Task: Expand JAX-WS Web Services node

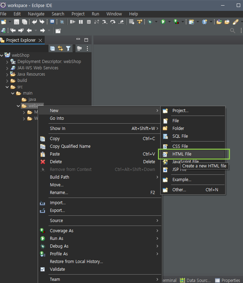Action: tap(7, 68)
